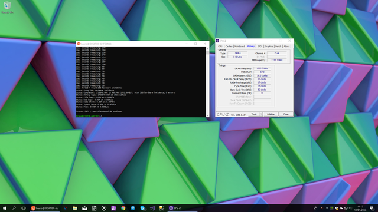Click the OneDrive cloud tray icon
The width and height of the screenshot is (378, 212).
point(341,208)
